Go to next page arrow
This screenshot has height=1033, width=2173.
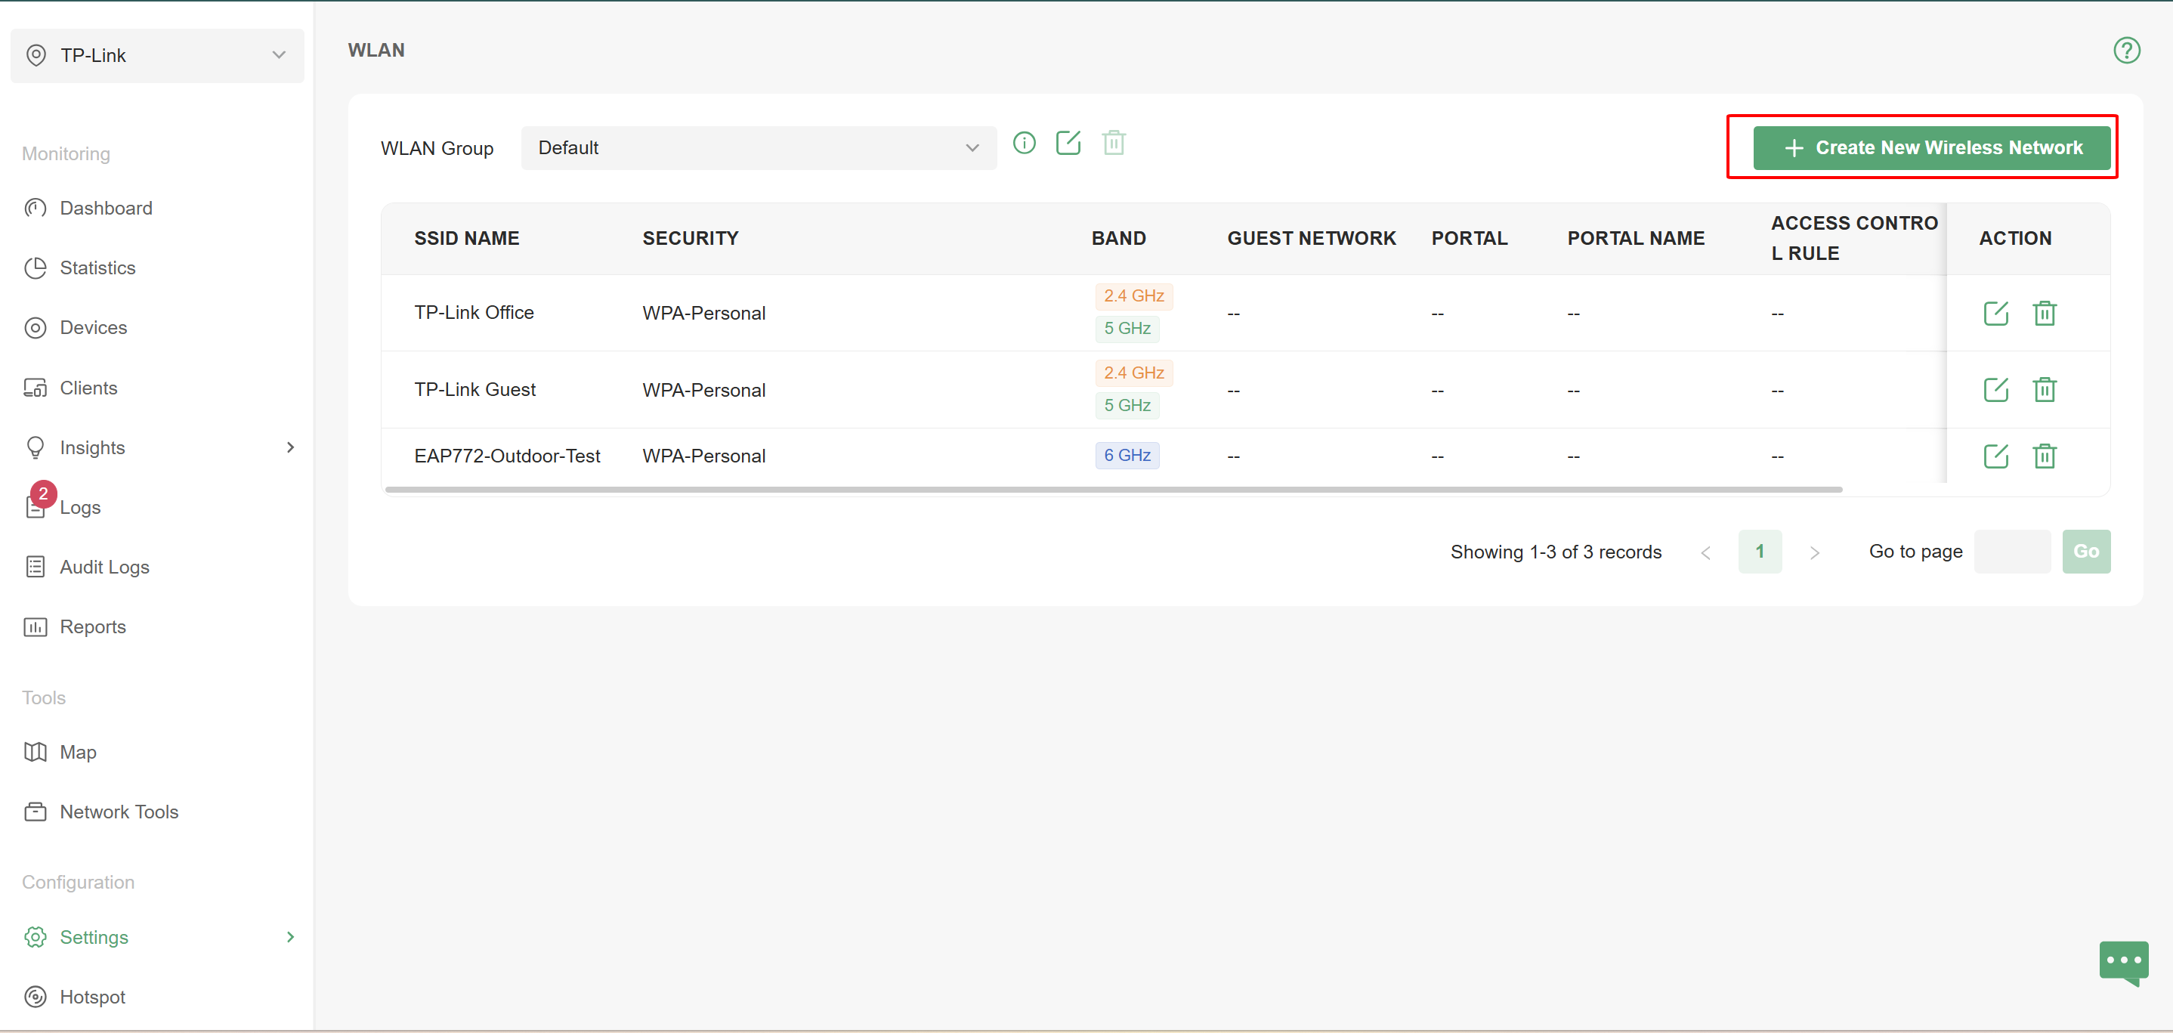1813,553
